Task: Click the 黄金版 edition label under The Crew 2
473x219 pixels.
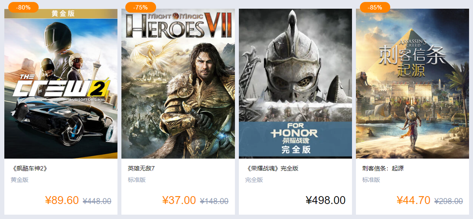Action: click(x=20, y=180)
